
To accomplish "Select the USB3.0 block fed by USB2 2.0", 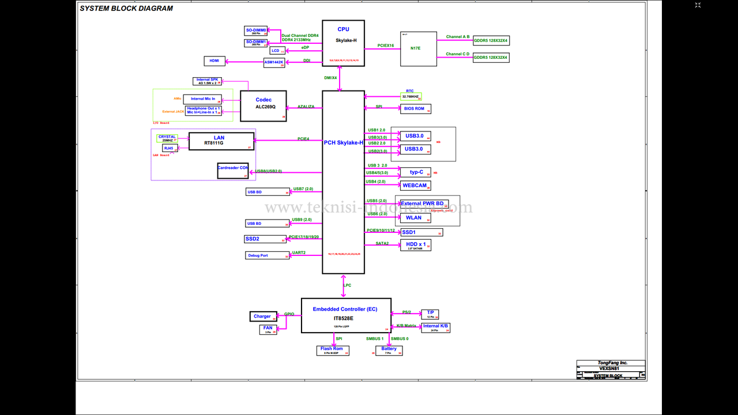I will [x=416, y=149].
